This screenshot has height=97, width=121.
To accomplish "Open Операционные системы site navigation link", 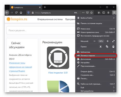I will click(50, 19).
